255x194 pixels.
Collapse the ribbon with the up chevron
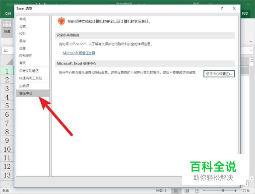pyautogui.click(x=251, y=42)
